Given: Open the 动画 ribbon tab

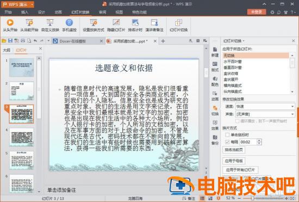Looking at the screenshot, I should pyautogui.click(x=58, y=12).
